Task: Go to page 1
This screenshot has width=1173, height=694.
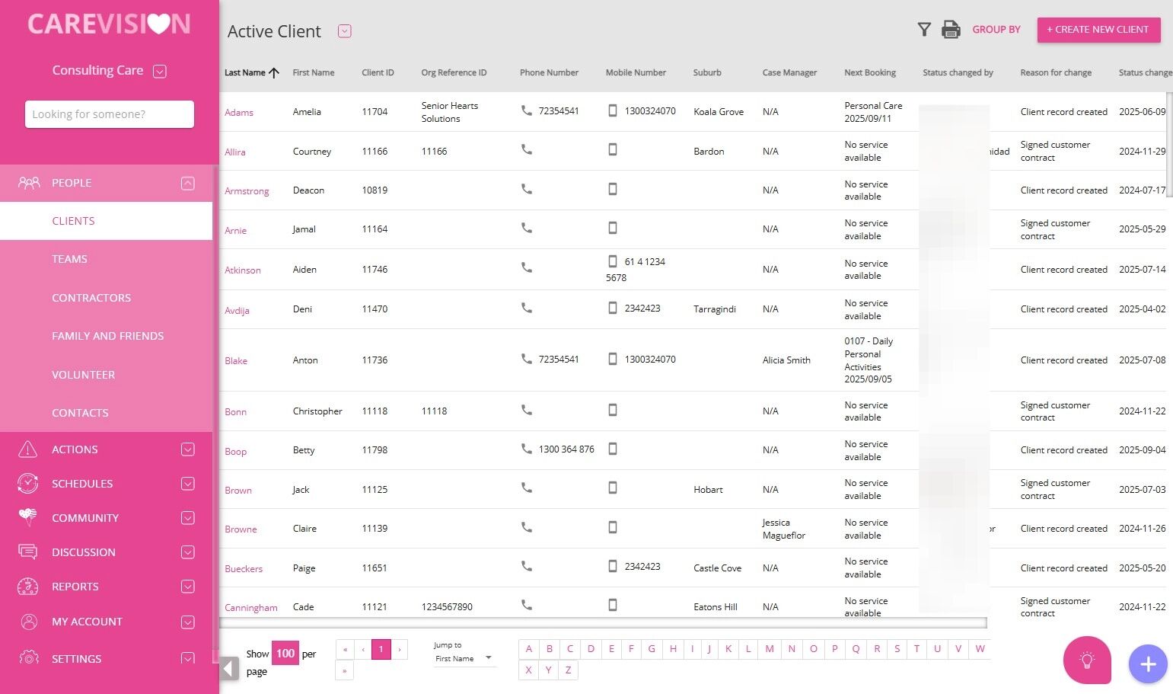Action: [381, 649]
